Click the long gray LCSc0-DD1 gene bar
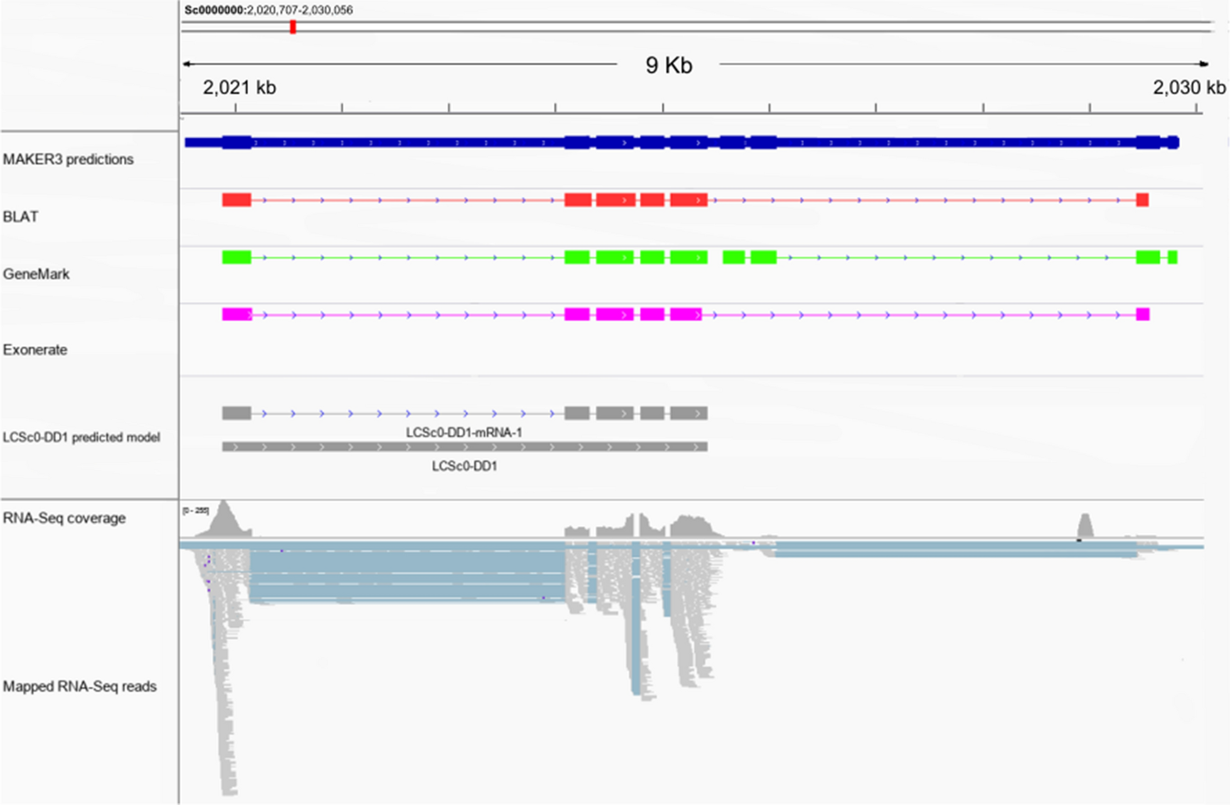Viewport: 1230px width, 805px height. coord(464,447)
